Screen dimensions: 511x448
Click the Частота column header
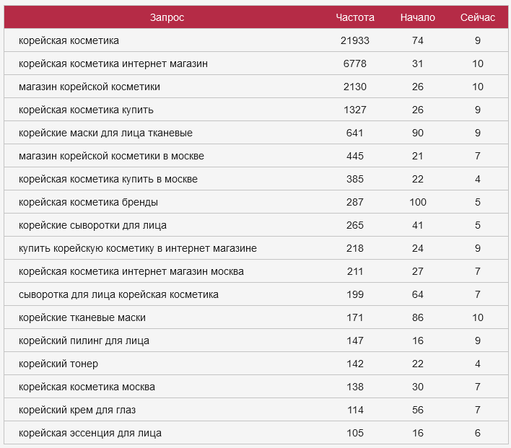pos(355,17)
